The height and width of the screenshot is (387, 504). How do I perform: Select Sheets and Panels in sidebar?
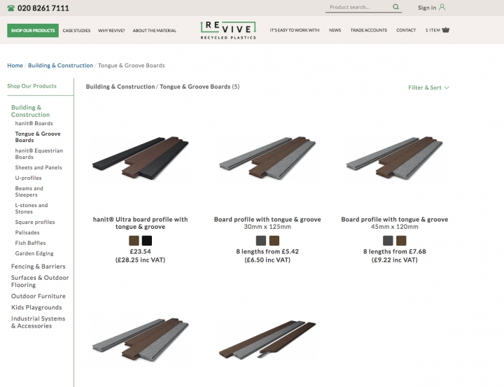pyautogui.click(x=38, y=168)
